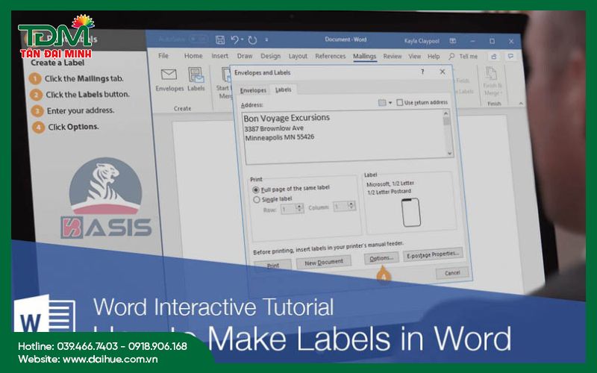Screen dimensions: 597x373
Task: Select the Single label radio option
Action: click(257, 200)
